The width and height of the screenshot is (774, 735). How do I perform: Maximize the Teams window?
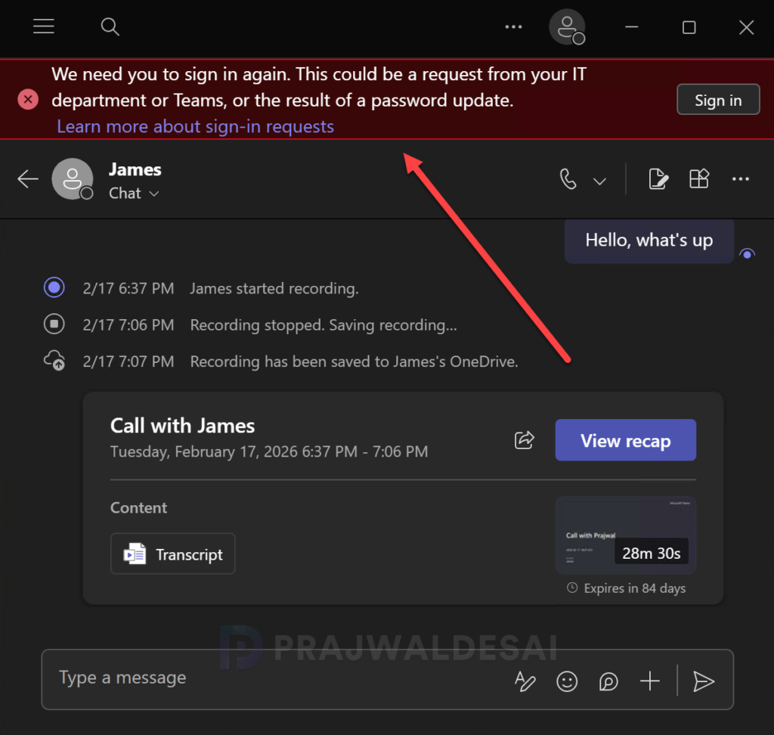[x=689, y=27]
